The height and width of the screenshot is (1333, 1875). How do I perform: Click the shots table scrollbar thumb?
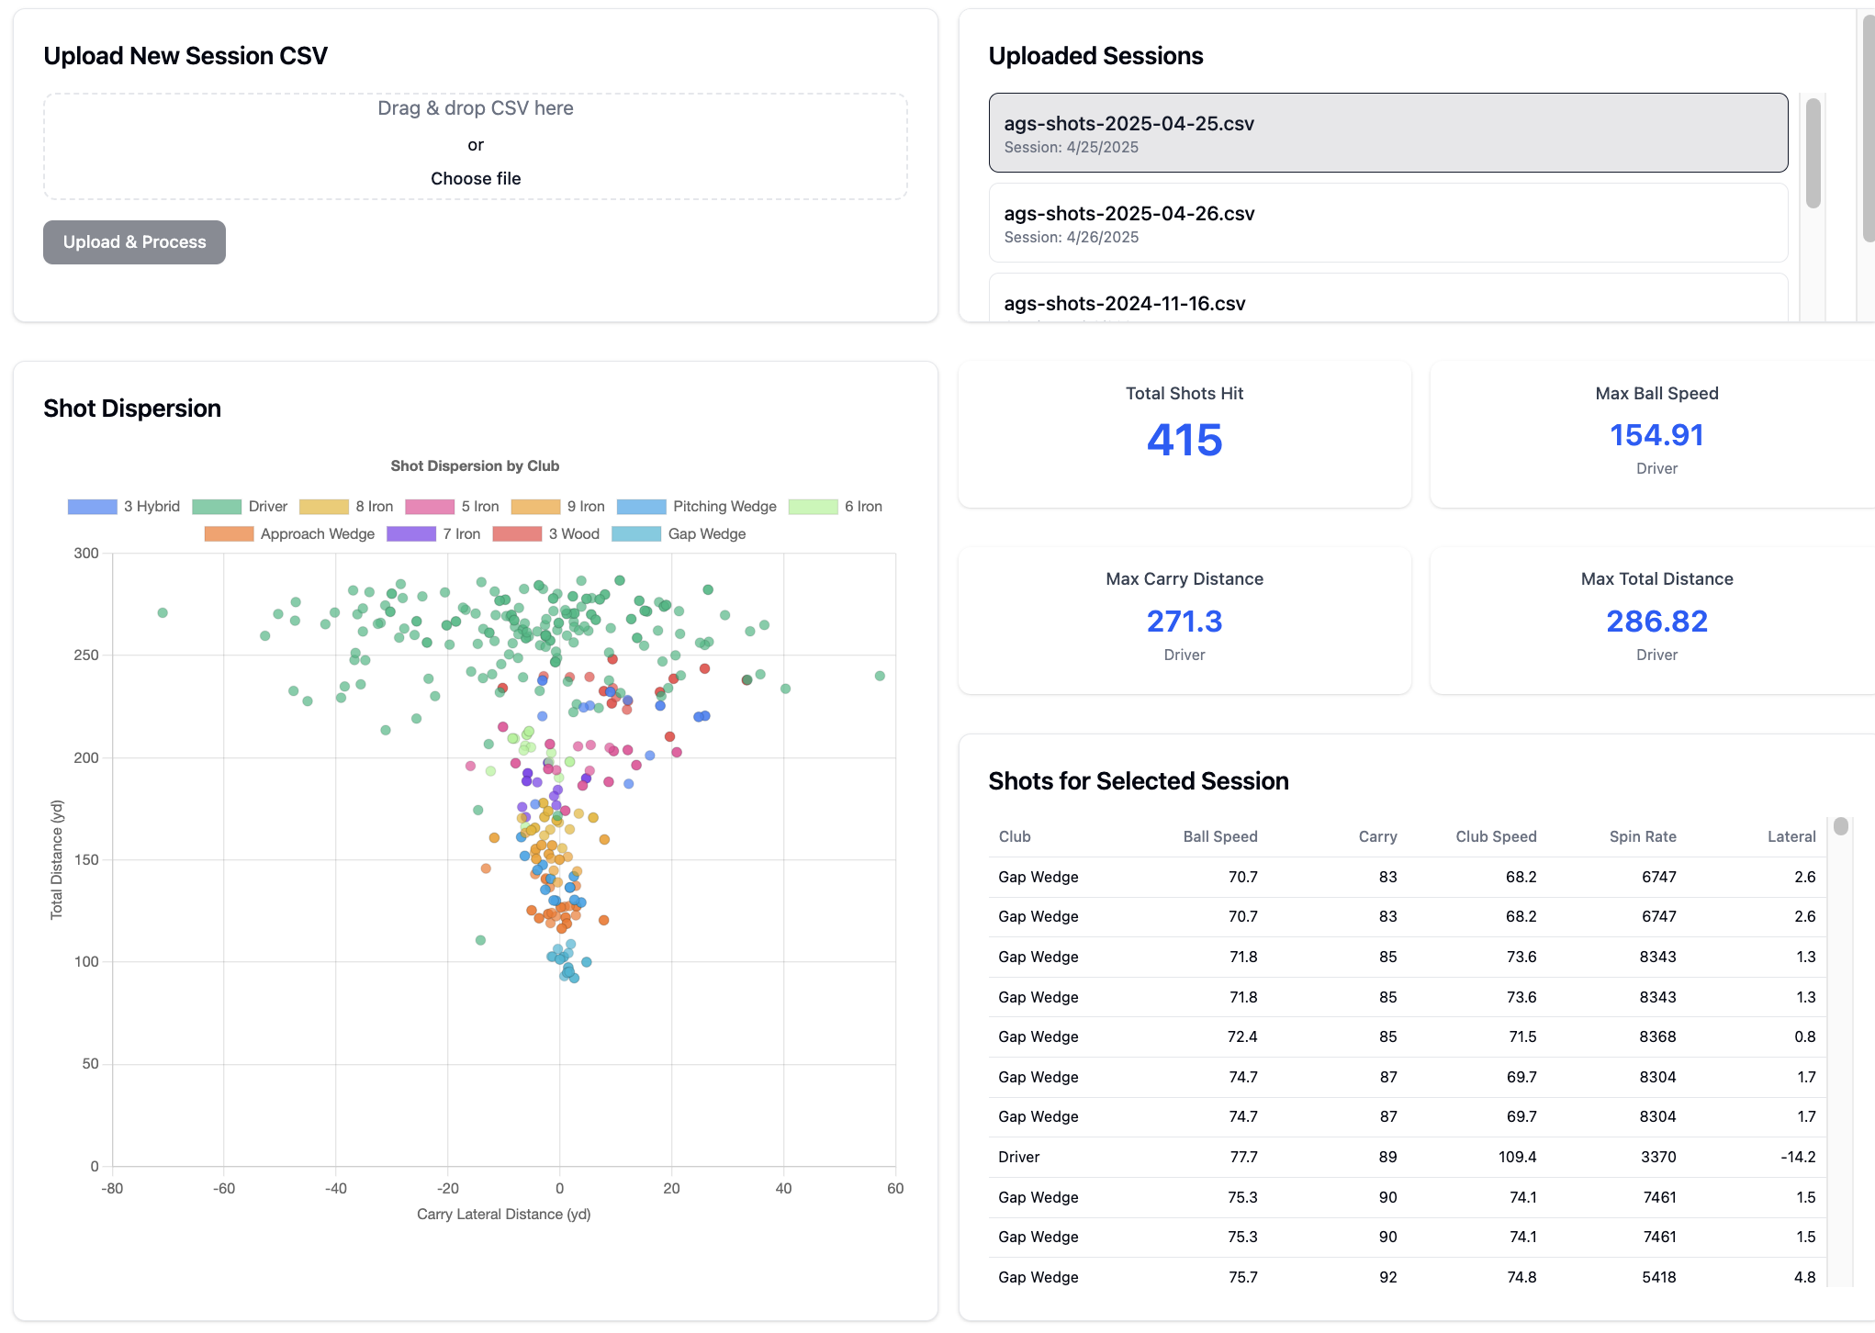pyautogui.click(x=1840, y=826)
